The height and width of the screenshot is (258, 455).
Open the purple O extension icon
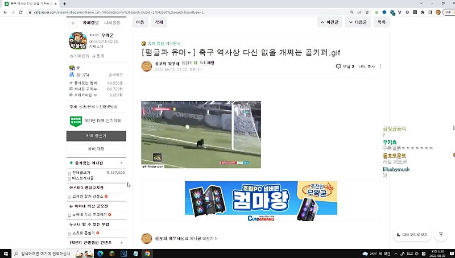point(407,12)
